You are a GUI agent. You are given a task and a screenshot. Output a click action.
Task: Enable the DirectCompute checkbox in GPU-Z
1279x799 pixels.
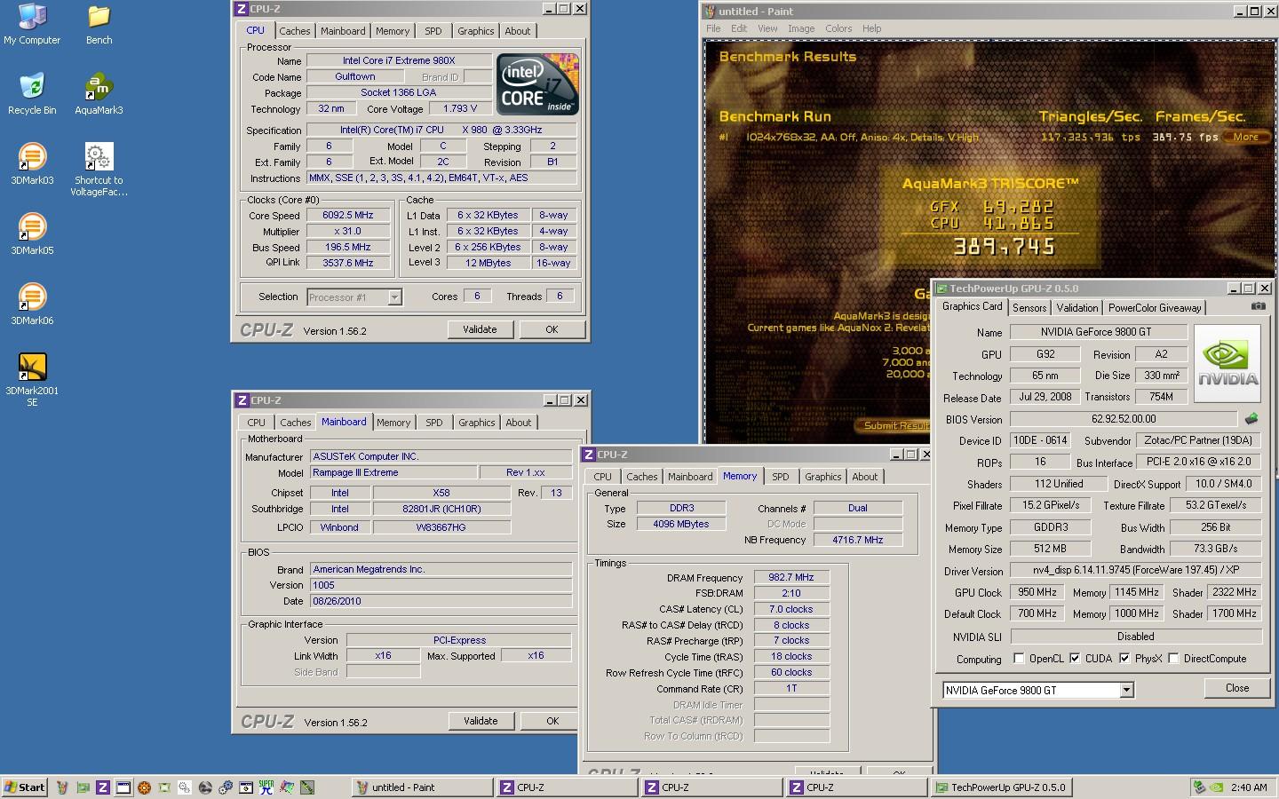(x=1173, y=659)
